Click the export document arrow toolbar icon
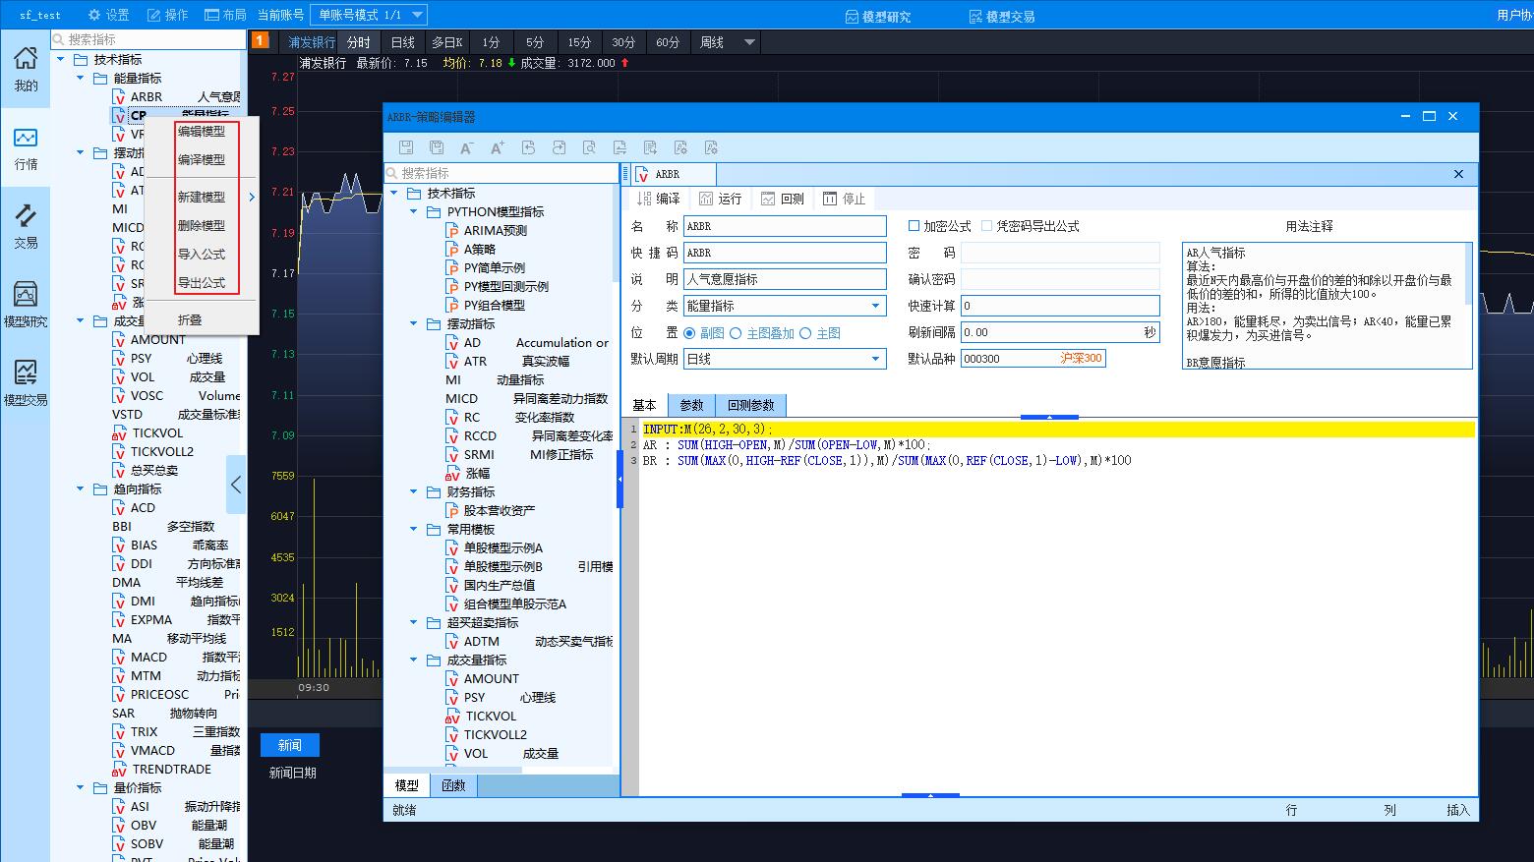The height and width of the screenshot is (862, 1534). (x=650, y=147)
